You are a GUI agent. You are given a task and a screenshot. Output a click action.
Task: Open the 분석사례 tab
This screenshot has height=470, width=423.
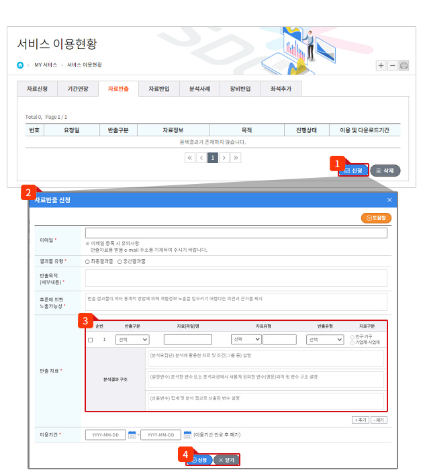[x=199, y=89]
